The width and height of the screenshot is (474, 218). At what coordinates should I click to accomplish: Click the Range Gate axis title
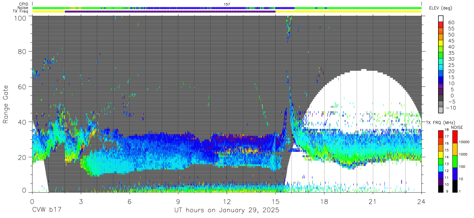pos(6,104)
